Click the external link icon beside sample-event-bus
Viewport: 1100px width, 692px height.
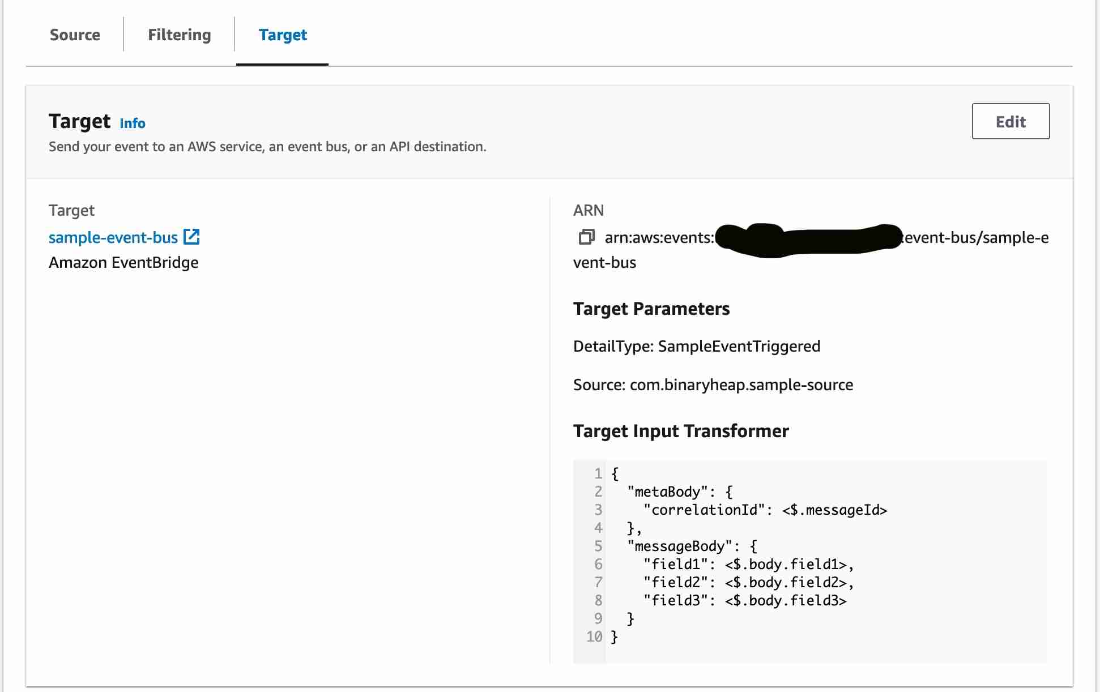pos(192,237)
